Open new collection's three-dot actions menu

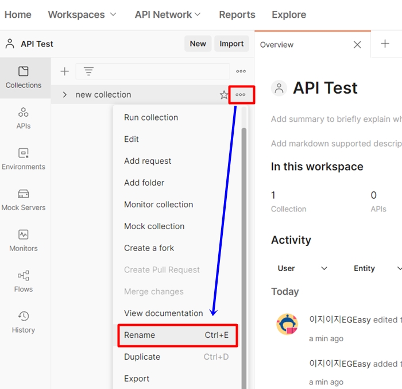[x=241, y=95]
